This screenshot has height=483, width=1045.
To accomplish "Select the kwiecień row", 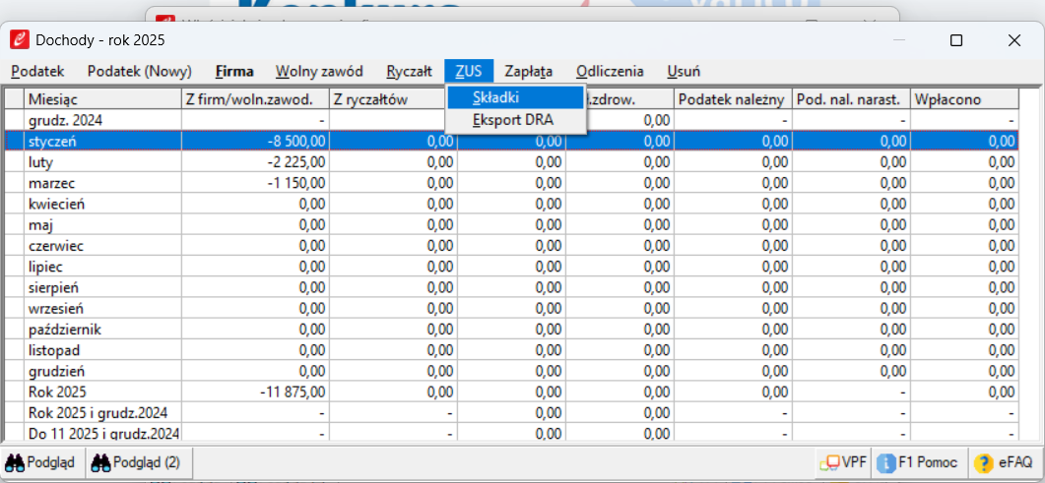I will tap(512, 204).
